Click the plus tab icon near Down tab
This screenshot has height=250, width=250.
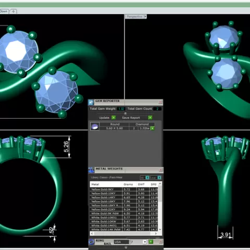point(14,11)
